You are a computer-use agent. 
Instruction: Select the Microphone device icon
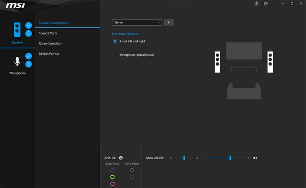17,61
